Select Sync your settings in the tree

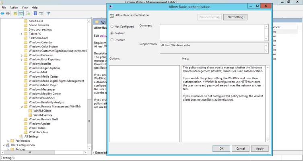pos(40,29)
